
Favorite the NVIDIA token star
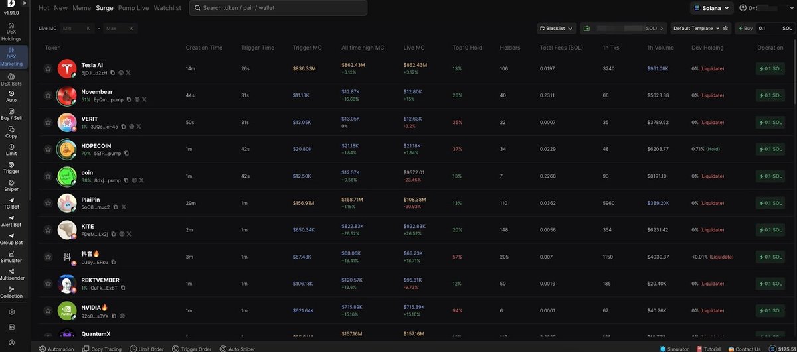click(48, 311)
